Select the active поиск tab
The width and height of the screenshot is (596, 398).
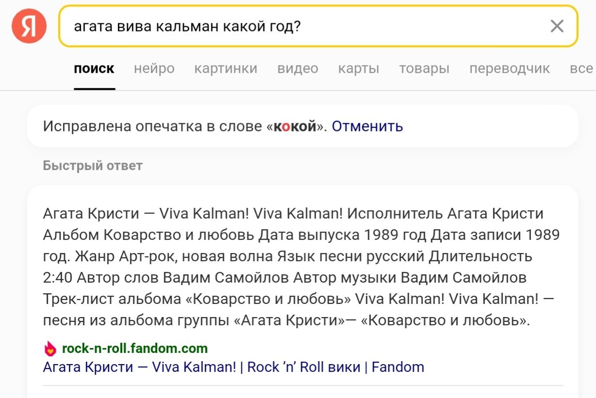tap(94, 69)
